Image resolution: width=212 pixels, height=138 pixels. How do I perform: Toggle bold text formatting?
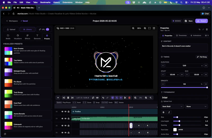point(164,112)
